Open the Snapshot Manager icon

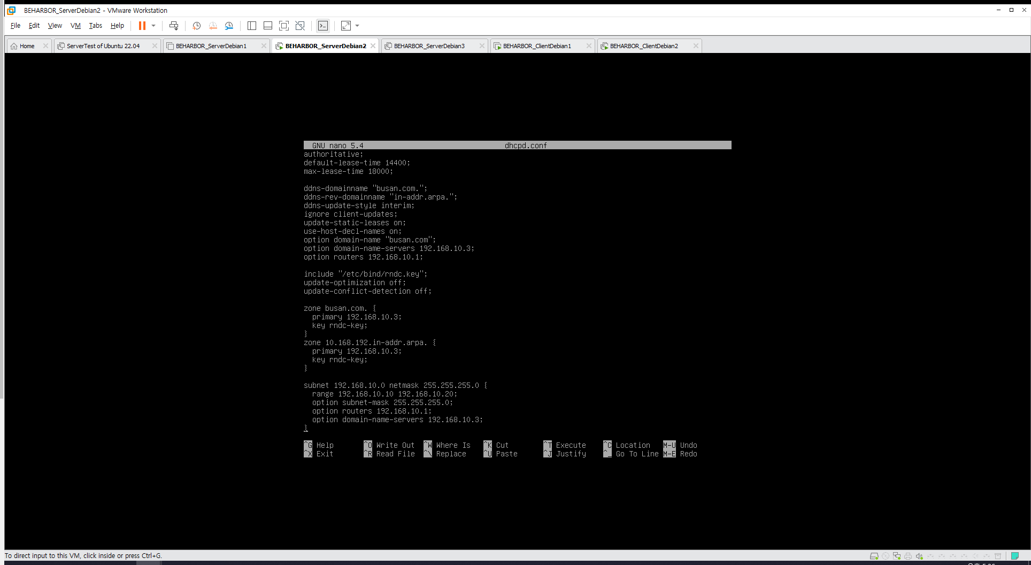coord(229,26)
